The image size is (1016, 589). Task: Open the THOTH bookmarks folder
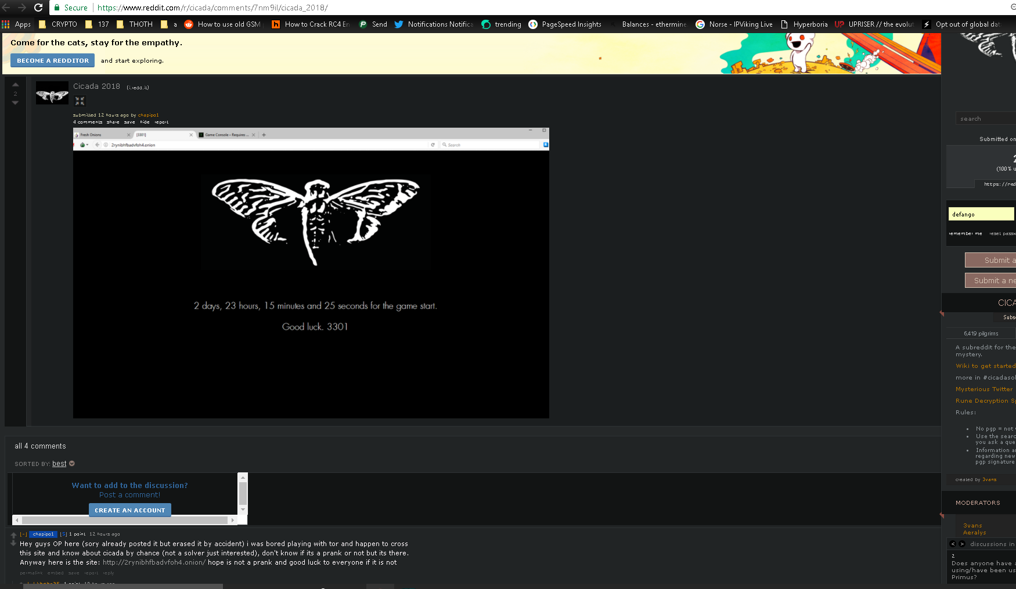pos(135,24)
